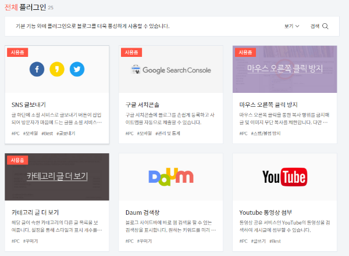Click the Daum logo image
349x256 pixels.
click(171, 177)
